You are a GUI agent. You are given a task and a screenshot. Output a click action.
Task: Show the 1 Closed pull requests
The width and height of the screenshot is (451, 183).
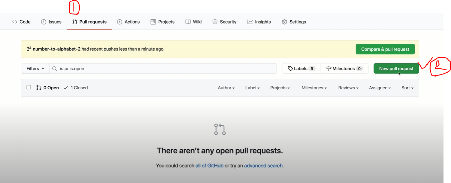pyautogui.click(x=75, y=88)
